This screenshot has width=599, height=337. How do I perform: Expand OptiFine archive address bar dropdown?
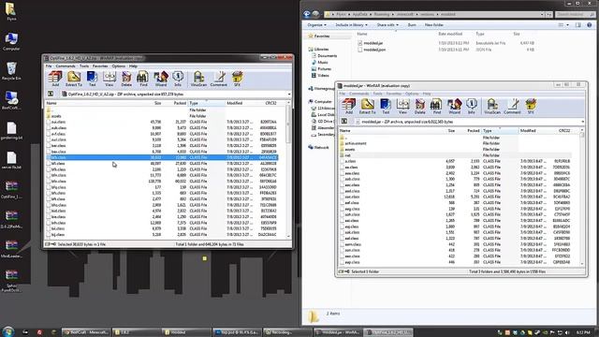pos(289,94)
